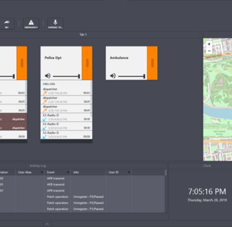Open the User ID column filter dropdown
Image resolution: width=232 pixels, height=227 pixels.
129,172
